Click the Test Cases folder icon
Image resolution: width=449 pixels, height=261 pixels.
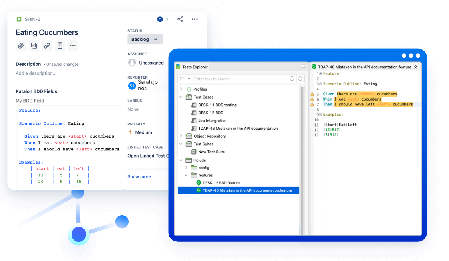(x=189, y=97)
